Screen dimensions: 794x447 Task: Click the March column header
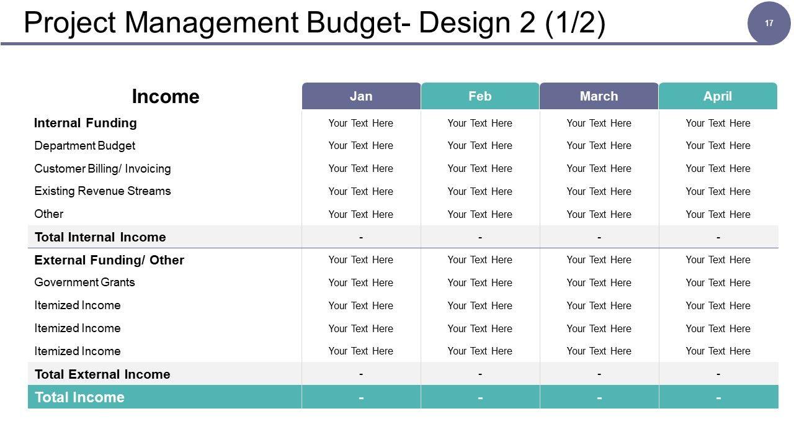coord(599,96)
